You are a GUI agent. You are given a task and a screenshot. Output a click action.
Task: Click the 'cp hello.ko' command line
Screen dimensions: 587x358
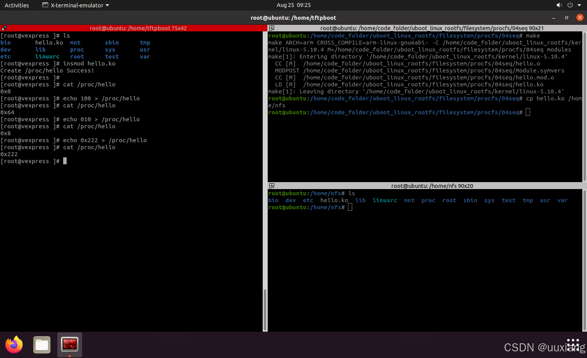[x=425, y=102]
